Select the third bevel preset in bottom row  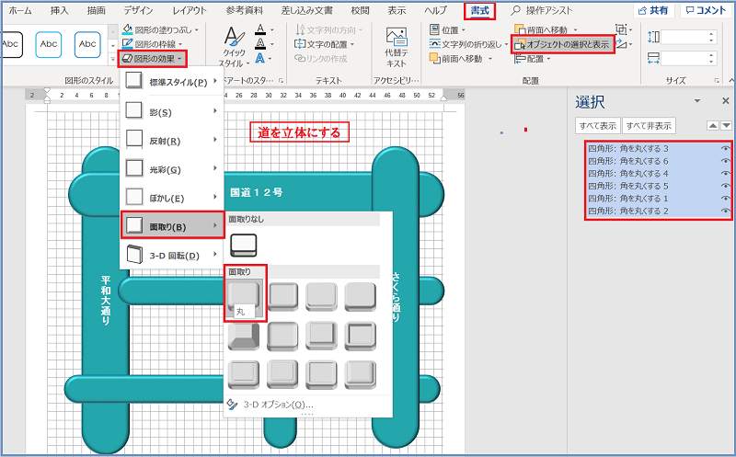point(321,375)
